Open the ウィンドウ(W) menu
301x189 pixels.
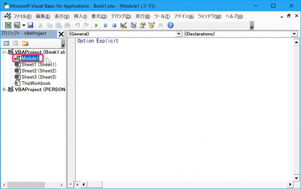tap(209, 16)
